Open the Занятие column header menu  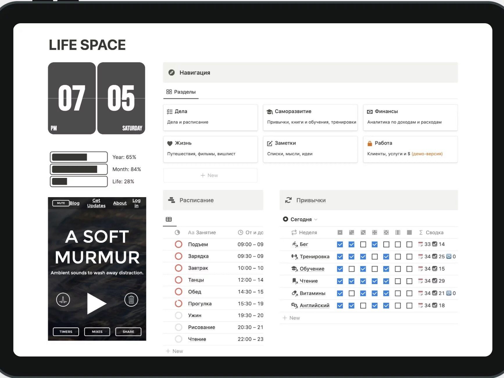pyautogui.click(x=206, y=232)
